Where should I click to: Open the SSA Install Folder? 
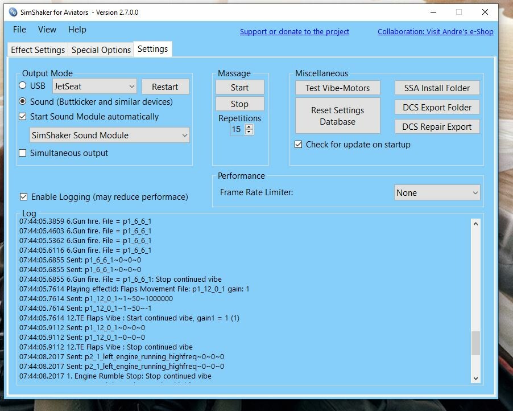(x=437, y=88)
